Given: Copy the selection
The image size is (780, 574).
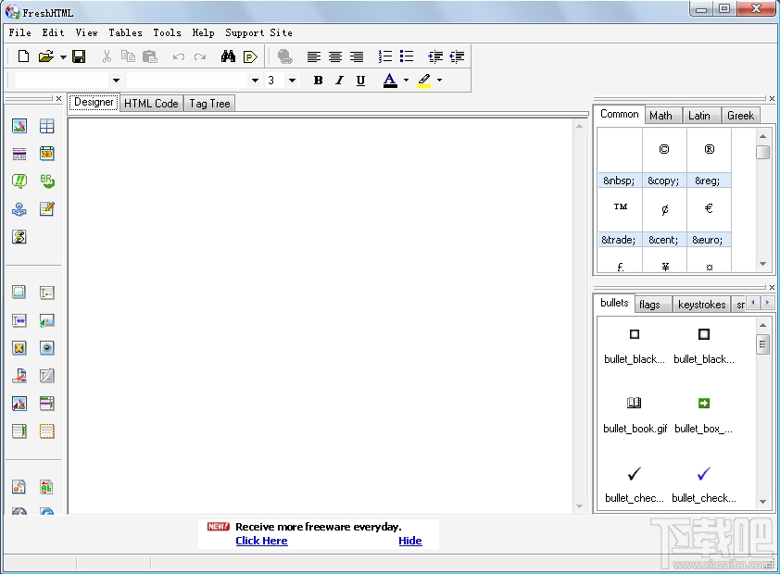Looking at the screenshot, I should [128, 56].
